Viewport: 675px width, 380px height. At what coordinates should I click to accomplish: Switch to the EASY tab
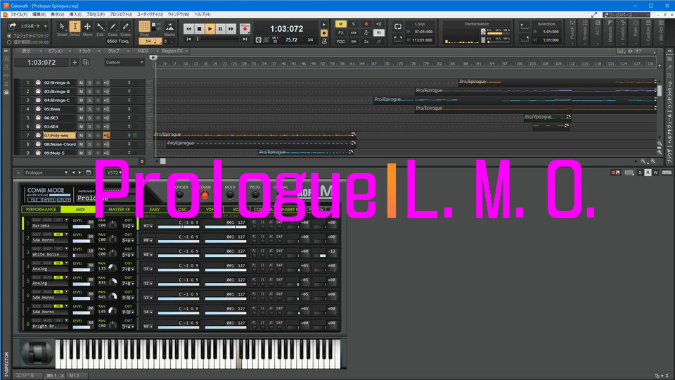click(154, 210)
